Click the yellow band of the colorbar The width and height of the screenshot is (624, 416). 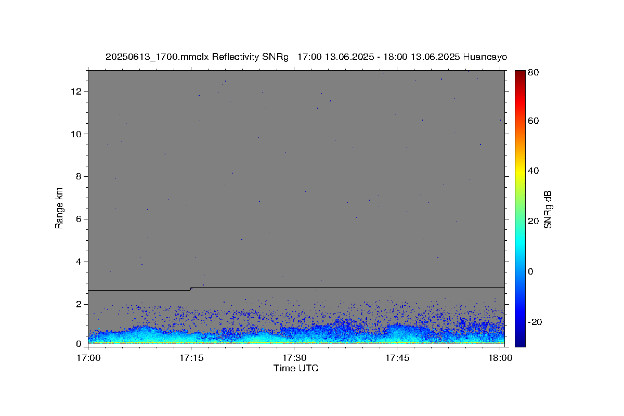(520, 171)
